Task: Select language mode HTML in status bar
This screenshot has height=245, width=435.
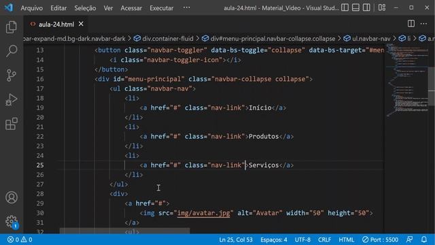Action: (346, 240)
